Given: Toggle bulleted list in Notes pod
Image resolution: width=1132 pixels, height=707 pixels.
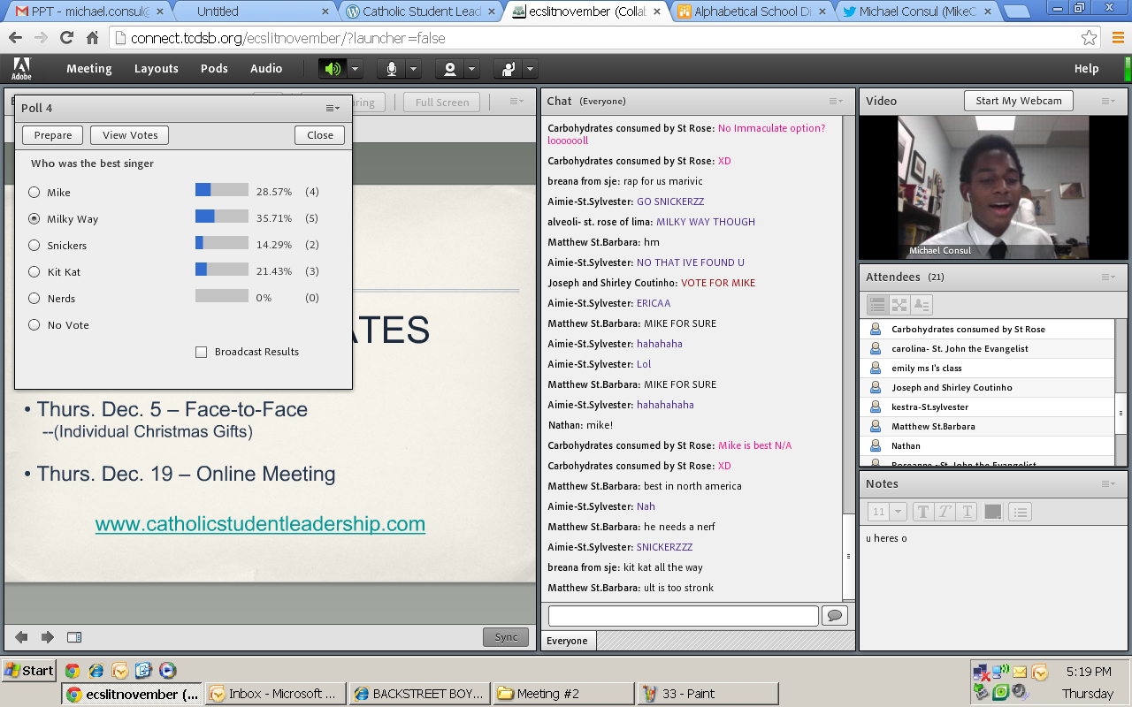Looking at the screenshot, I should point(1020,512).
